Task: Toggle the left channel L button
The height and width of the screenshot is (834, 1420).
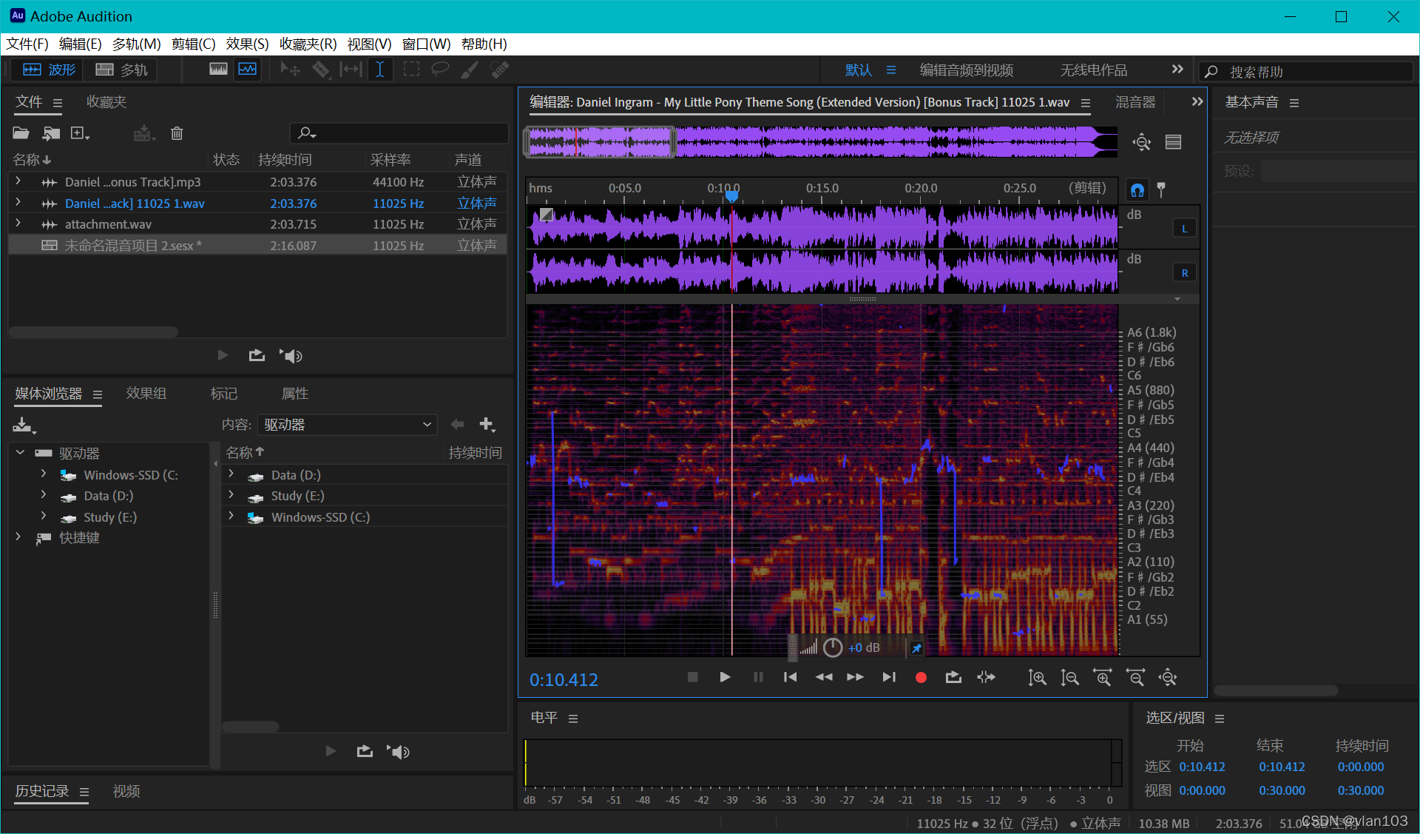Action: (x=1184, y=229)
